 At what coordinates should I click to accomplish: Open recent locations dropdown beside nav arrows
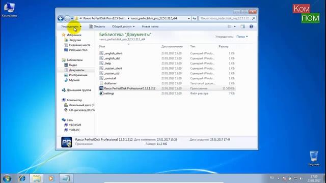(72, 18)
